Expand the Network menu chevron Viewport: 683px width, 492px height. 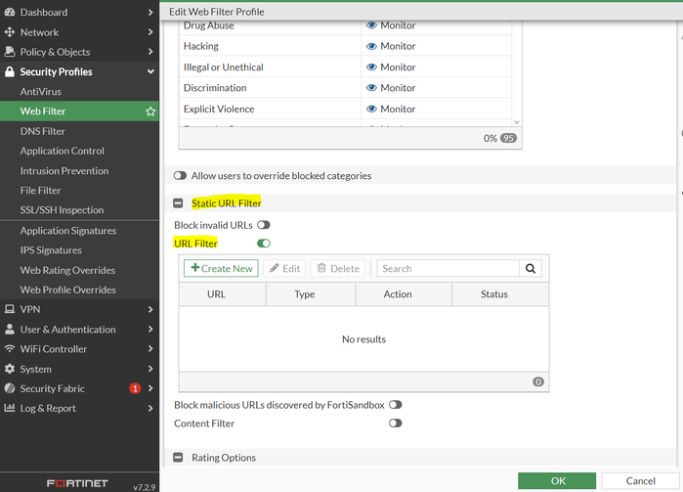click(150, 32)
